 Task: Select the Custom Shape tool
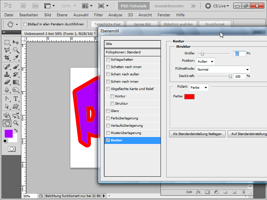tap(16, 106)
